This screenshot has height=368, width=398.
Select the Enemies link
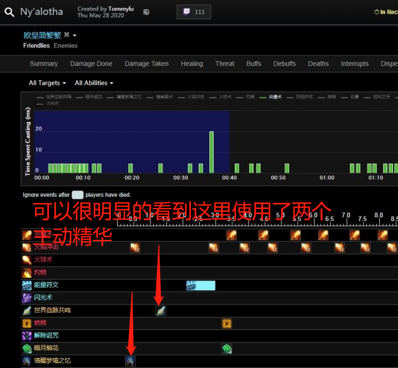click(x=65, y=45)
